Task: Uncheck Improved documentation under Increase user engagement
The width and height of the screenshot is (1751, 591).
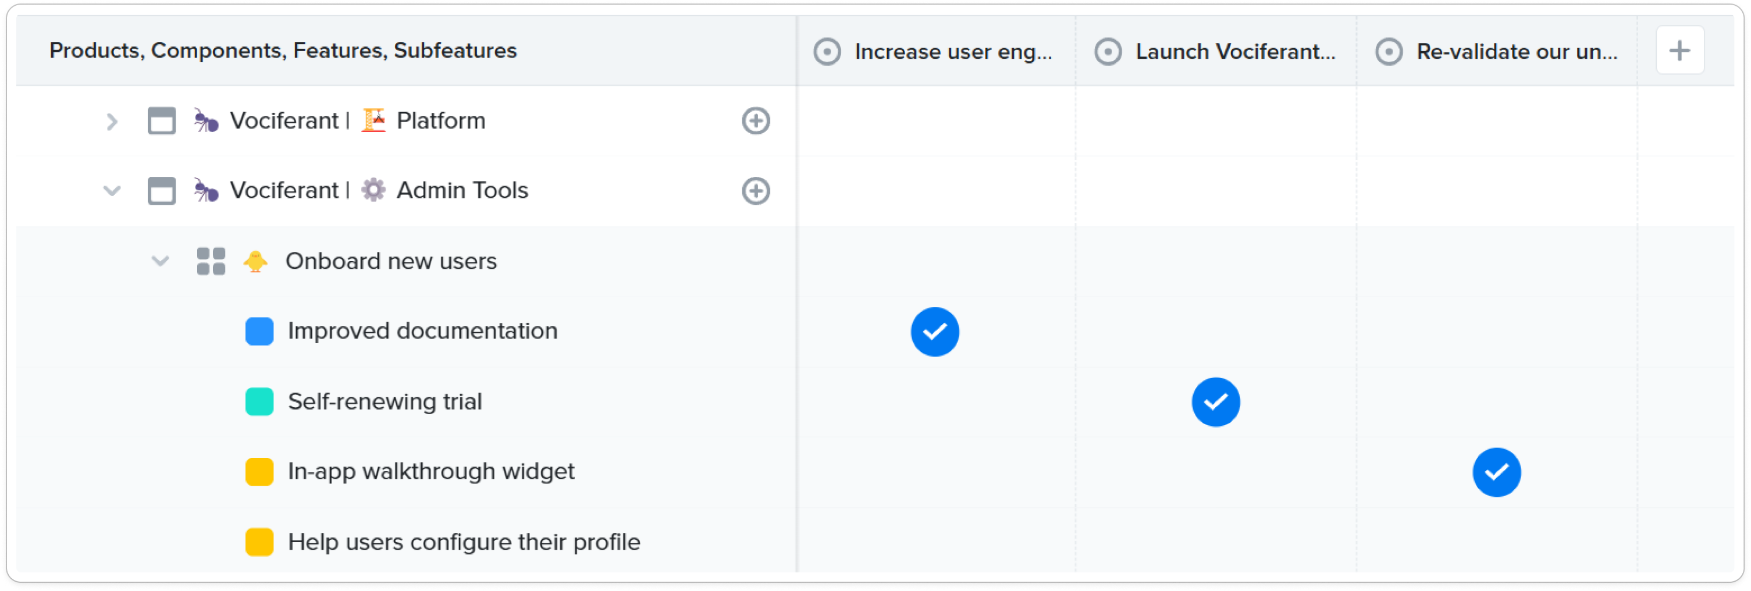Action: coord(935,332)
